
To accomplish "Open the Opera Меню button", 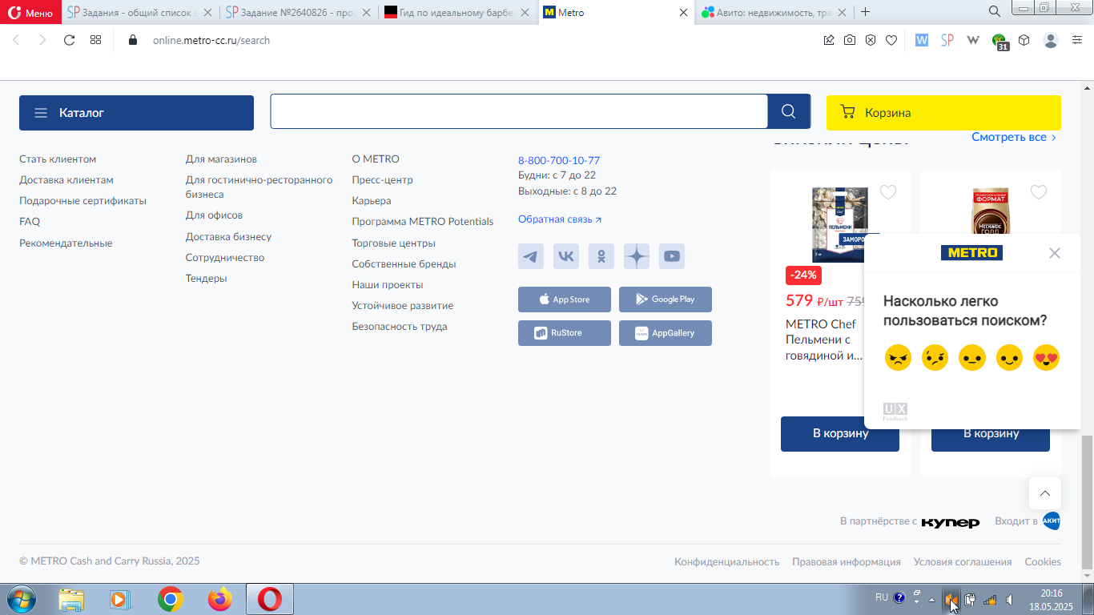I will point(30,12).
